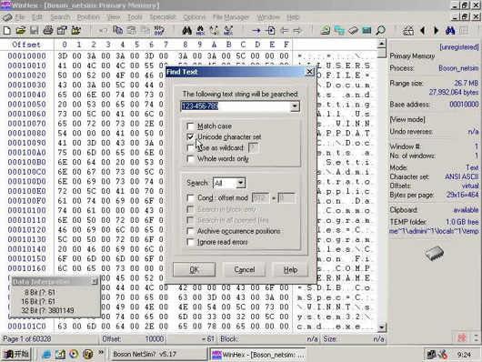
Task: Click the Go To Offset arrow icon
Action: [x=256, y=30]
